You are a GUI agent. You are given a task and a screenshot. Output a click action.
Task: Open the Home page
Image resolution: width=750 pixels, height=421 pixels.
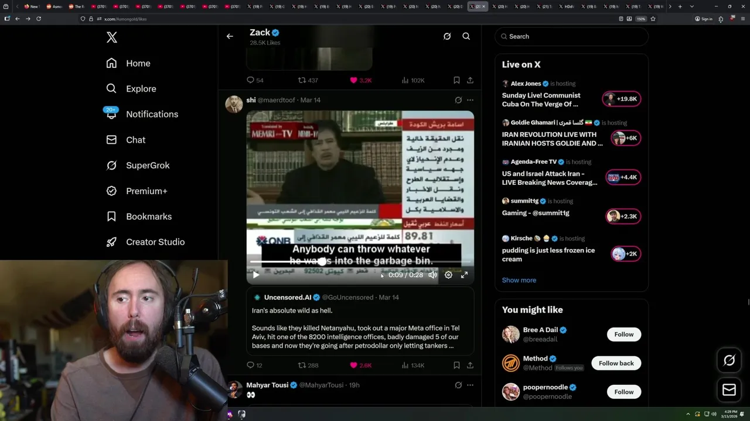point(128,63)
